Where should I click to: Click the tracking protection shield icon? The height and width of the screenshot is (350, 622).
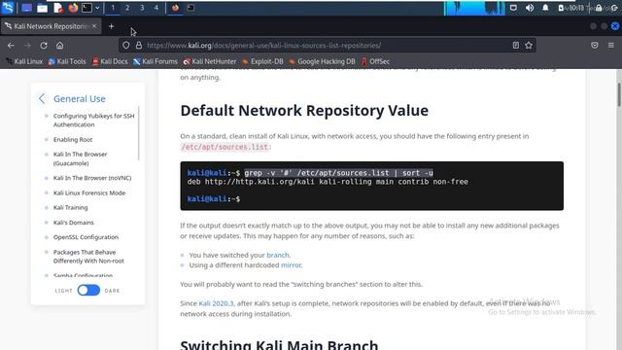click(126, 46)
